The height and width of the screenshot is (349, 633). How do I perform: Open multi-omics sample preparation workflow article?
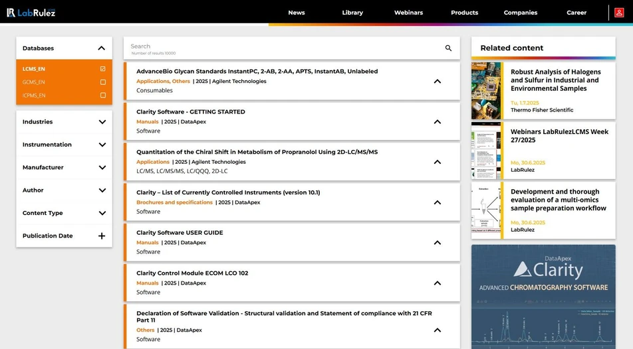[x=559, y=200]
